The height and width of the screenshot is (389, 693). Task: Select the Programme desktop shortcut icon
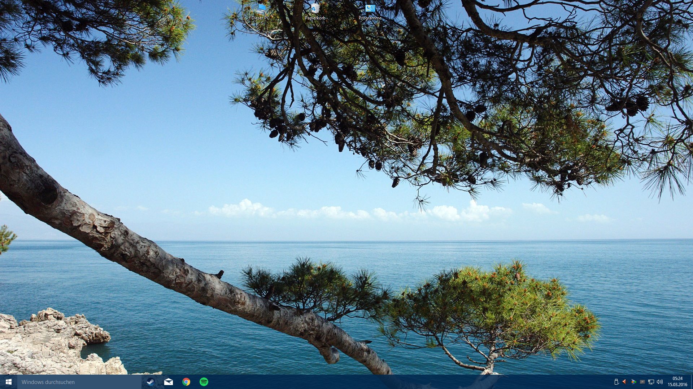coord(370,8)
